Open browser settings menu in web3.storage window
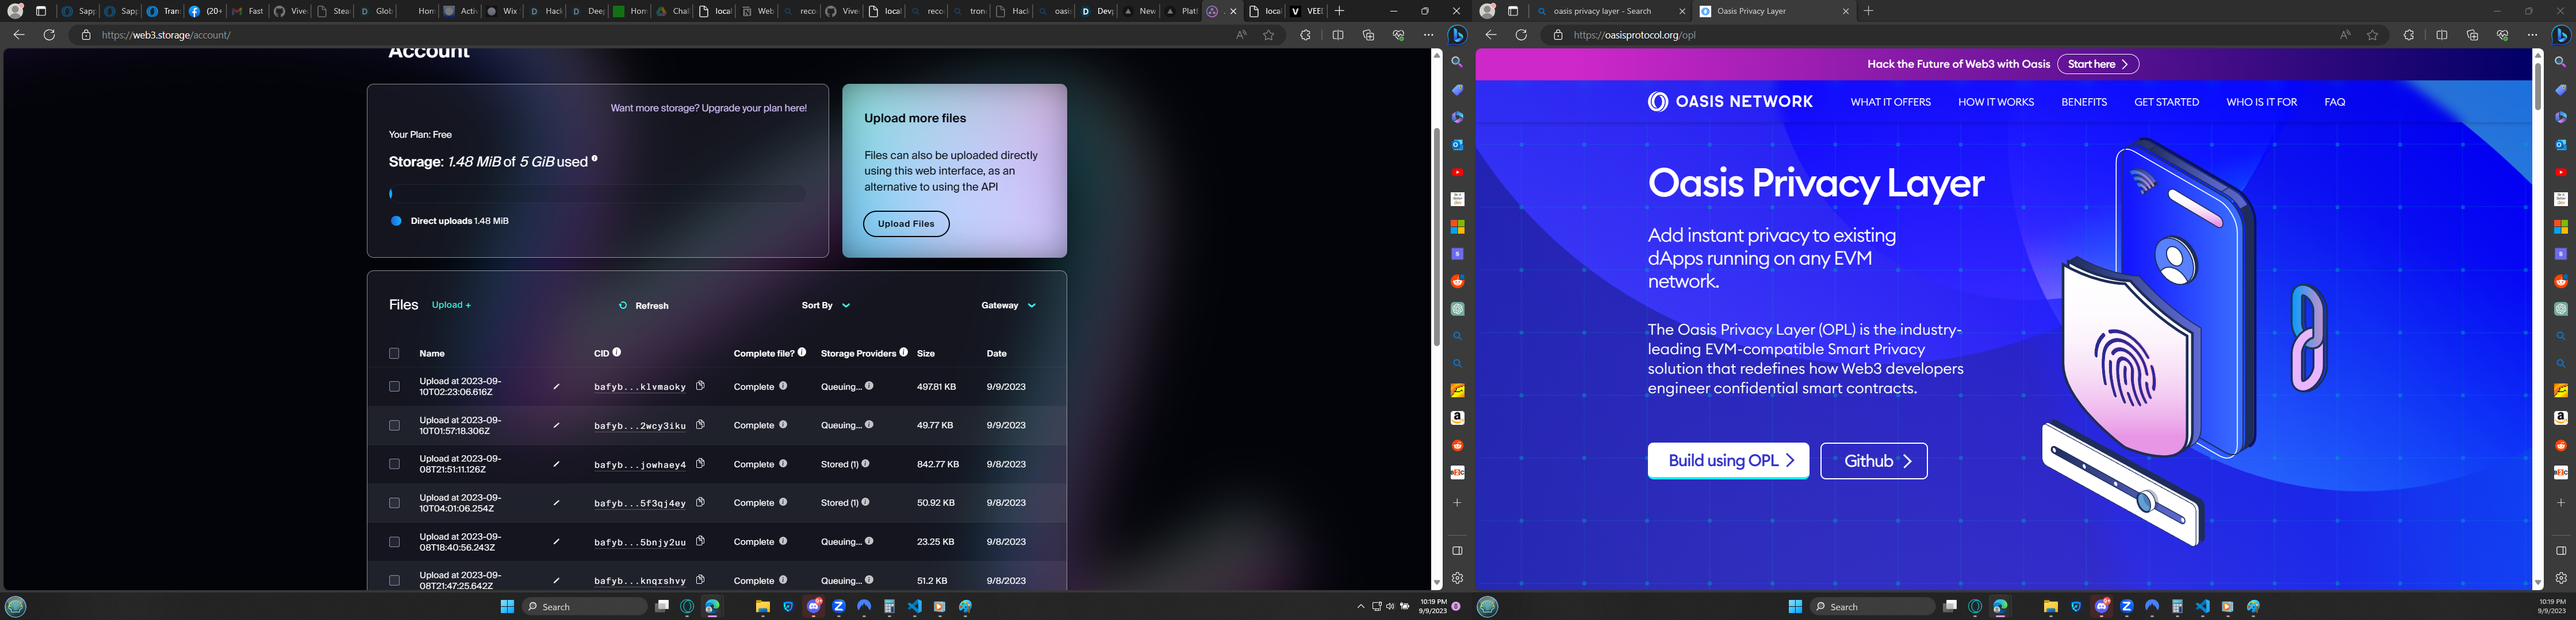The width and height of the screenshot is (2576, 620). point(1428,35)
